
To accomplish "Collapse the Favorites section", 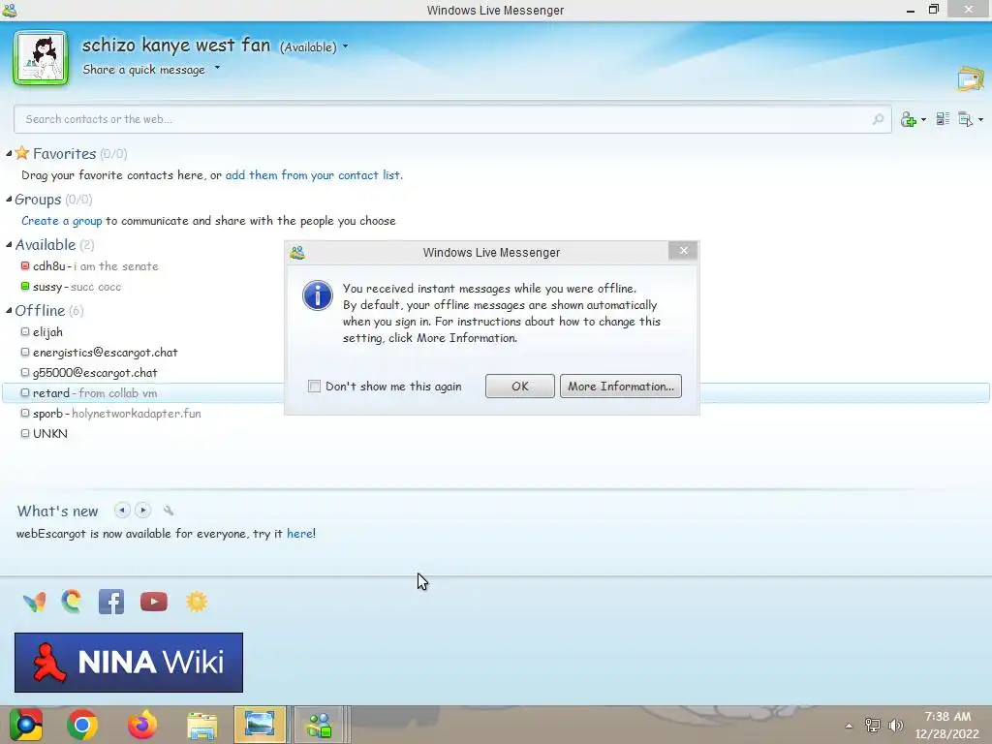I will coord(9,154).
